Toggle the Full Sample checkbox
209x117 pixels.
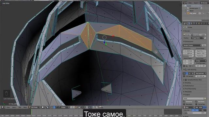click(x=184, y=76)
